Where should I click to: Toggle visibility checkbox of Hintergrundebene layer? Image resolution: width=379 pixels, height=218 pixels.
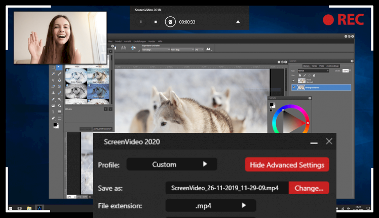tap(294, 87)
